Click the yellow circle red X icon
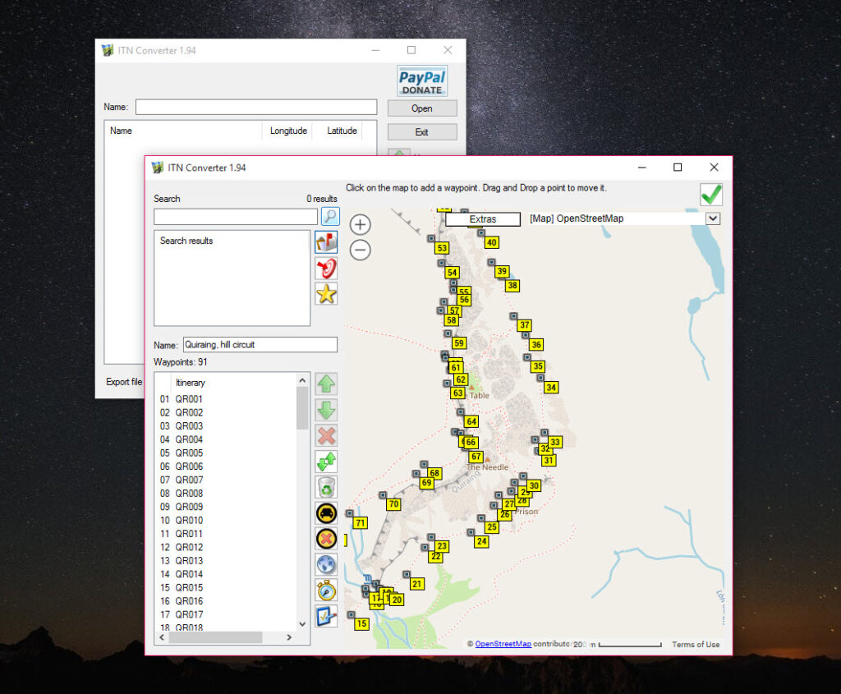Image resolution: width=841 pixels, height=694 pixels. pyautogui.click(x=326, y=540)
